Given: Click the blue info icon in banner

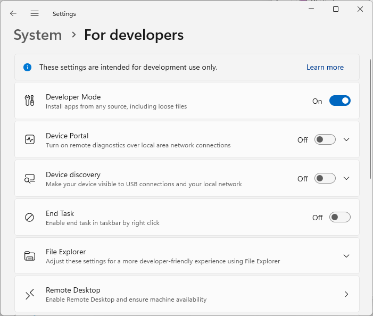Looking at the screenshot, I should (27, 68).
